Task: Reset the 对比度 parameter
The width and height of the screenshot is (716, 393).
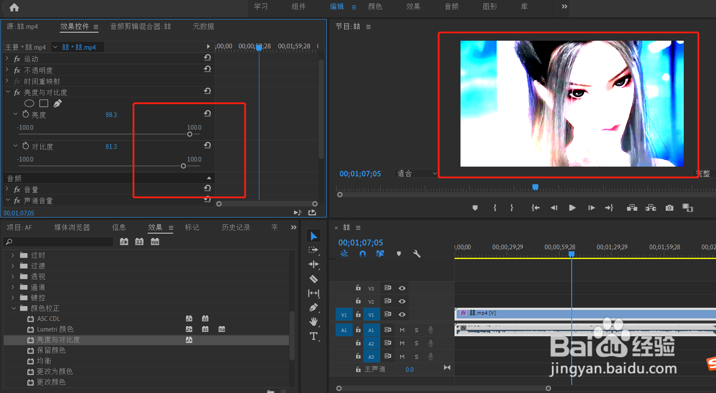Action: [208, 145]
